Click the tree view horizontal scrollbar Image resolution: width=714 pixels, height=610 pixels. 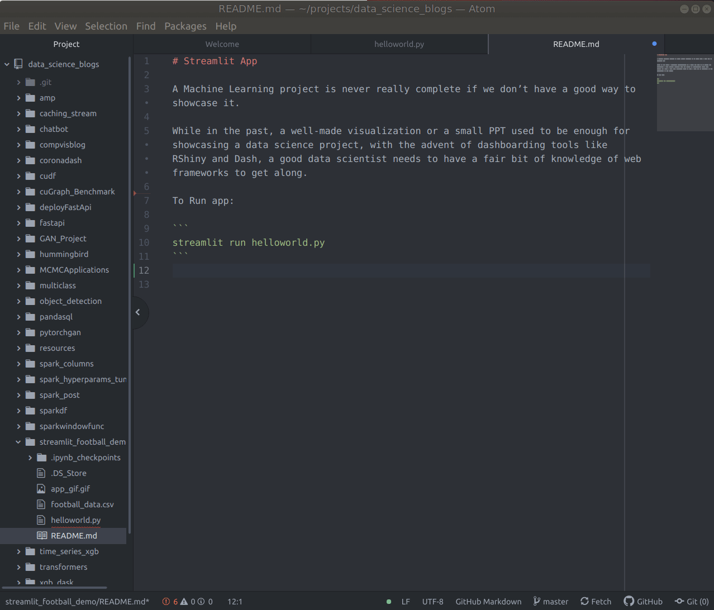click(54, 588)
